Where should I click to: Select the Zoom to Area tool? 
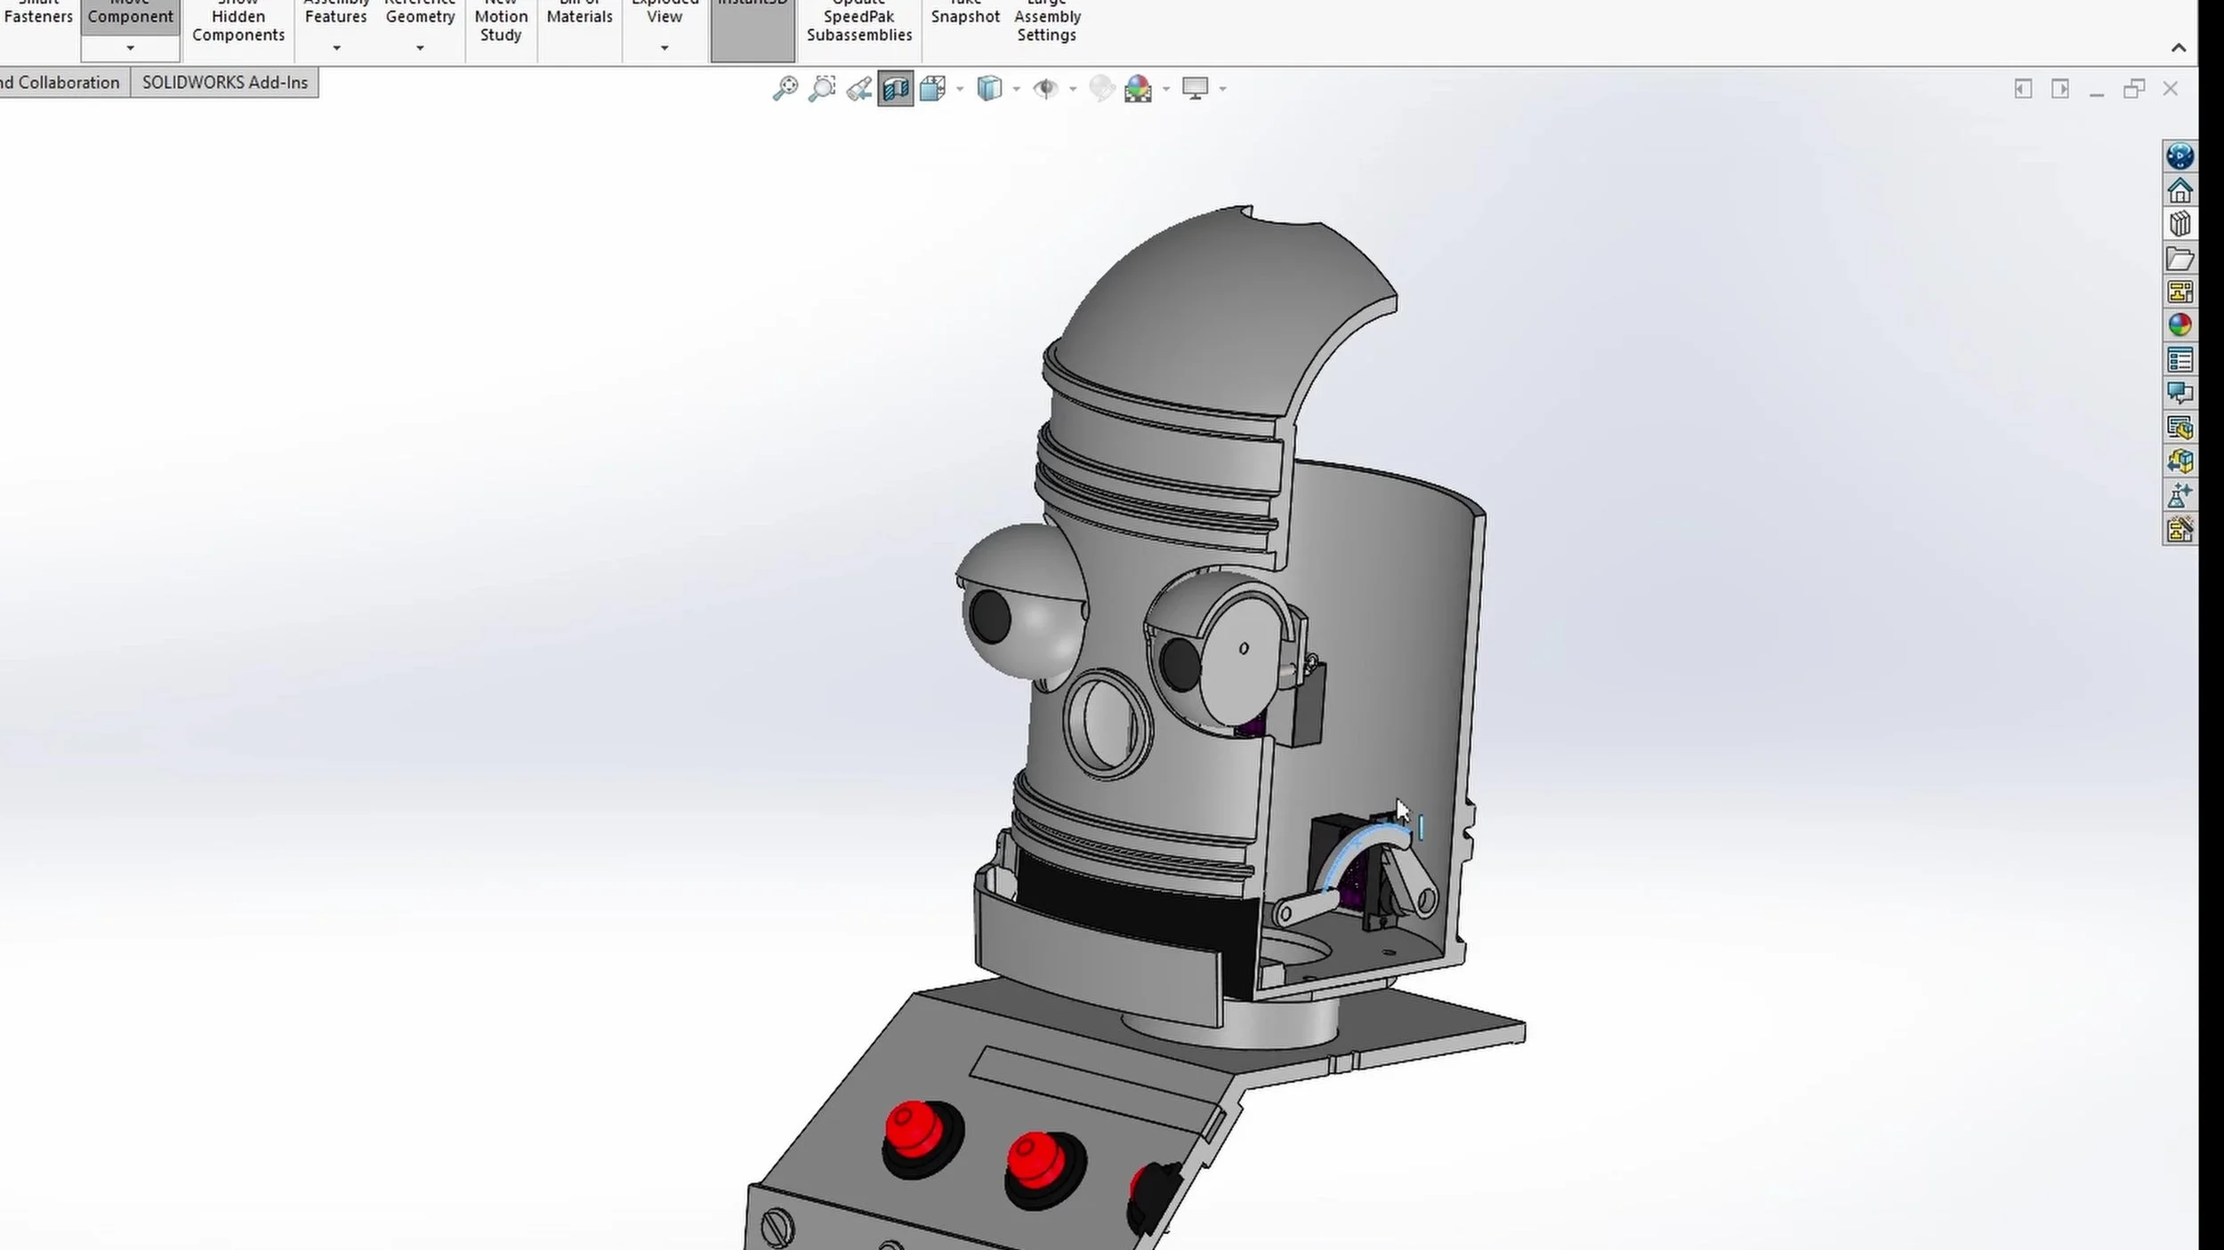click(x=822, y=89)
